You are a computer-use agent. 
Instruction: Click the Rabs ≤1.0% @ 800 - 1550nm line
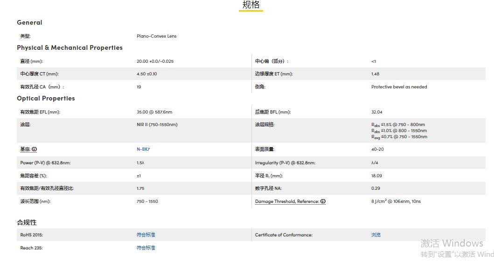[399, 131]
